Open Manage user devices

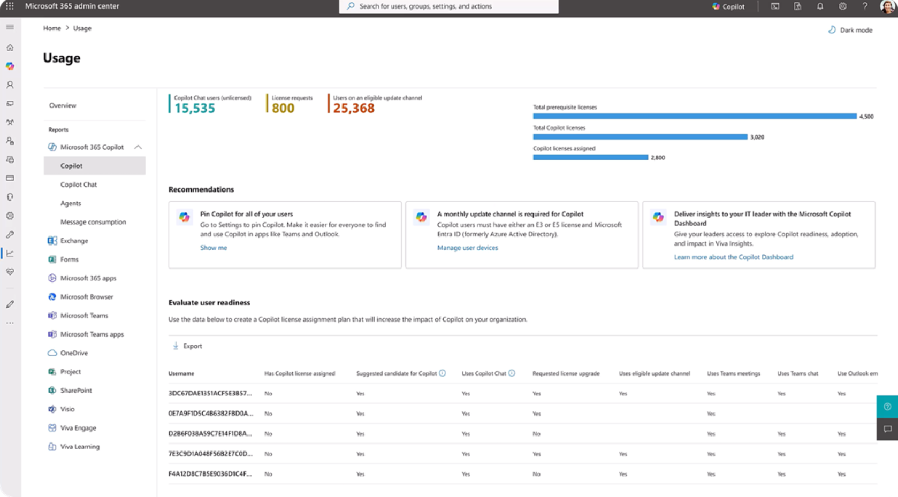468,247
